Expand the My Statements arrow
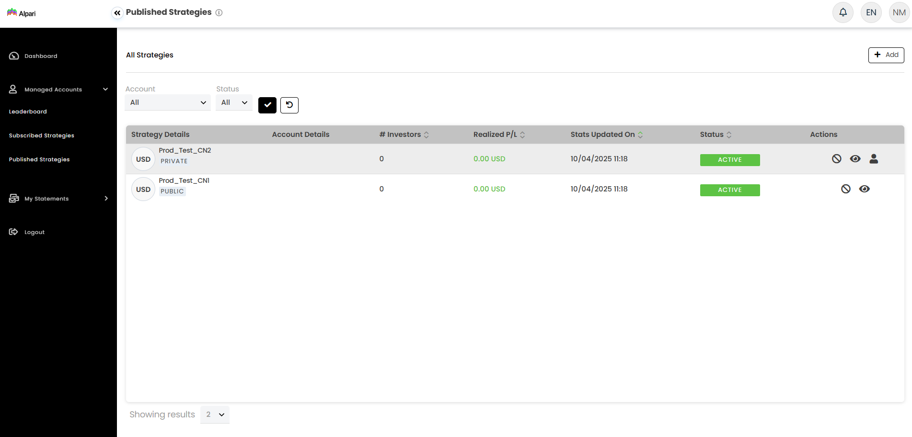Screen dimensions: 912x437 106,199
